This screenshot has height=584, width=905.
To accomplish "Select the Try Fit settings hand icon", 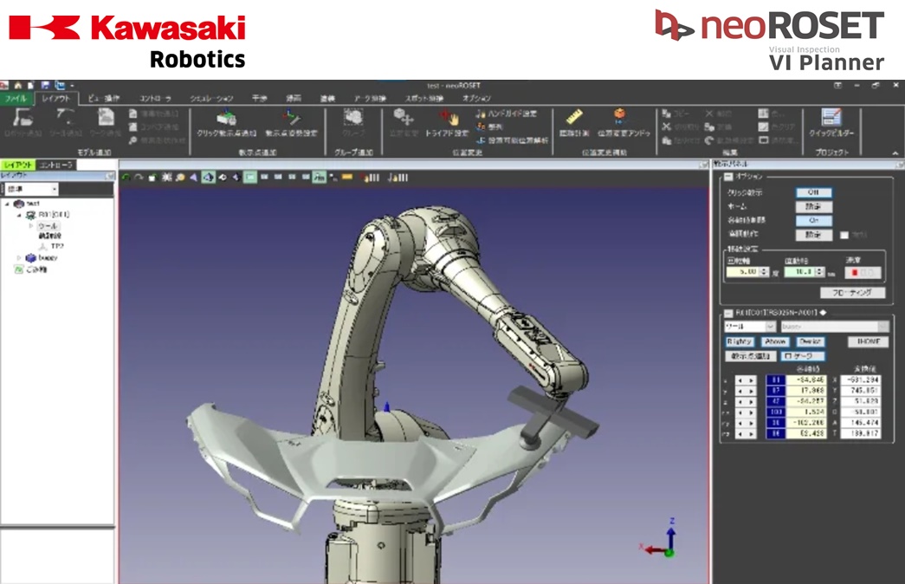I will point(447,118).
